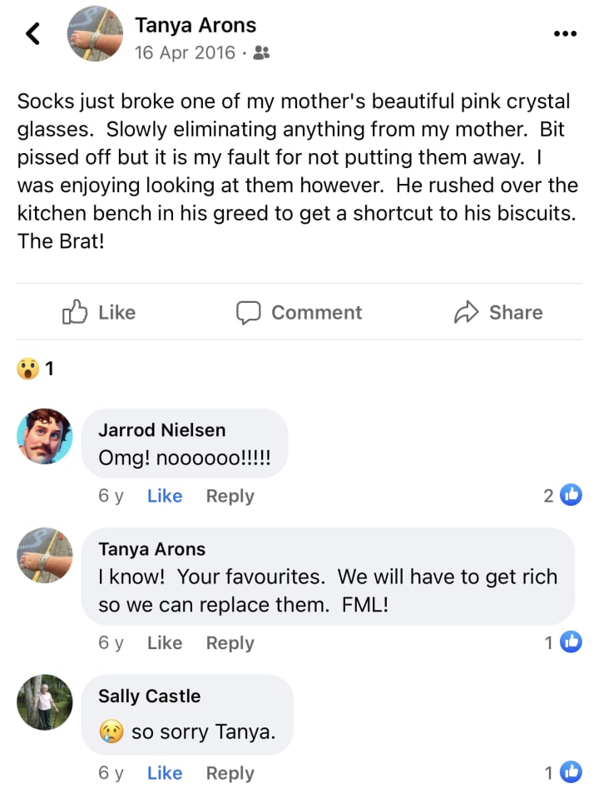
Task: Like Sally Castle's comment
Action: (x=165, y=773)
